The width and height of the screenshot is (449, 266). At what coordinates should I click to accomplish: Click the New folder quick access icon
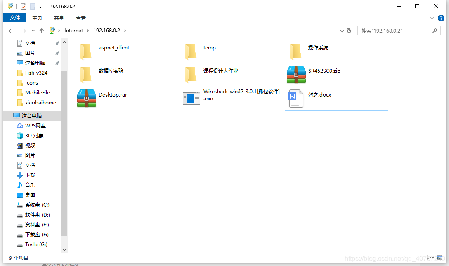tap(33, 6)
